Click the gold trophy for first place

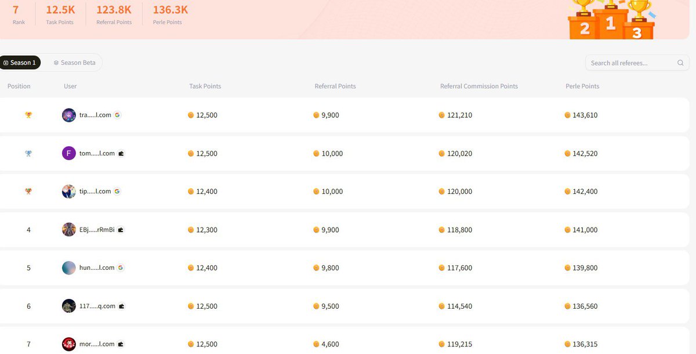click(28, 115)
